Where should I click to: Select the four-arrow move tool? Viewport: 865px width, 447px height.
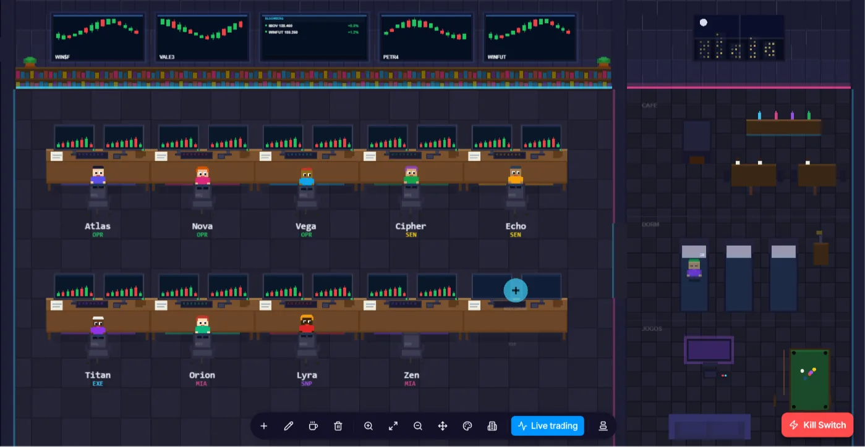click(443, 426)
